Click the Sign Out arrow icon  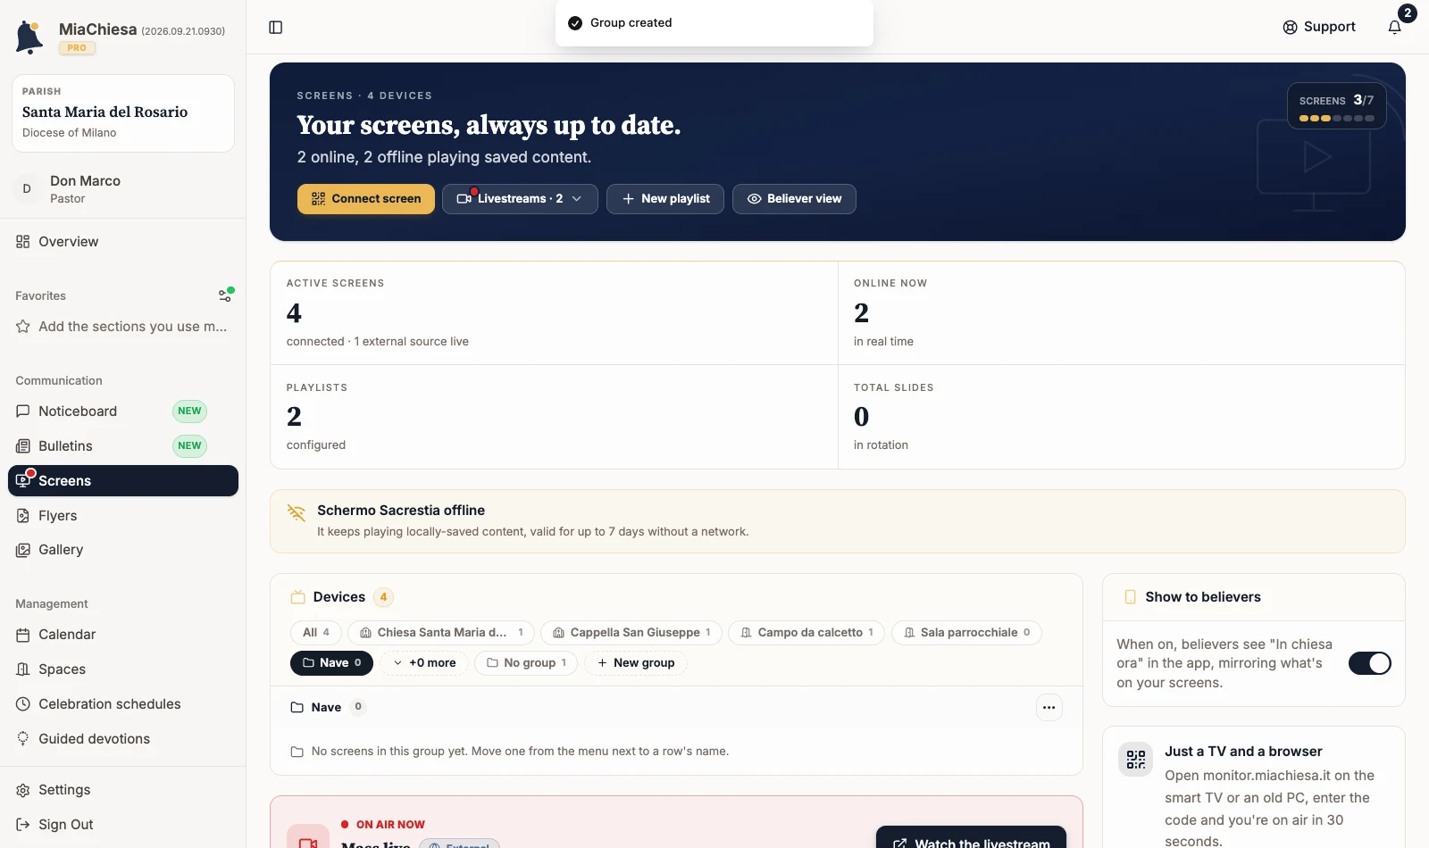click(23, 825)
